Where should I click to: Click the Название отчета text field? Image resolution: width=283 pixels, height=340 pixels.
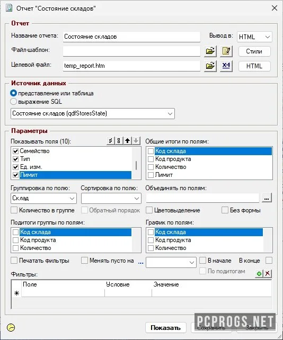(x=131, y=37)
